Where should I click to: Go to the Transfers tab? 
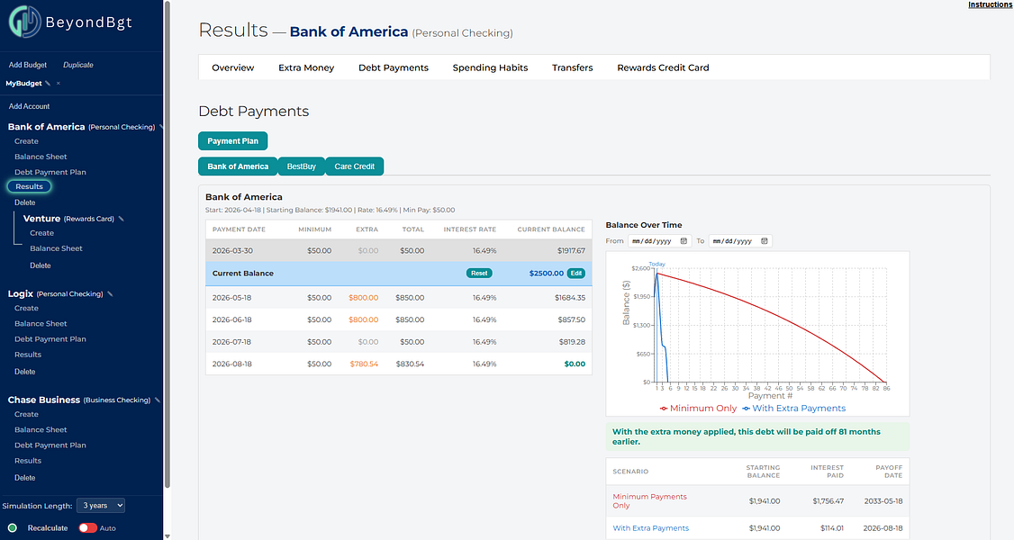(573, 67)
